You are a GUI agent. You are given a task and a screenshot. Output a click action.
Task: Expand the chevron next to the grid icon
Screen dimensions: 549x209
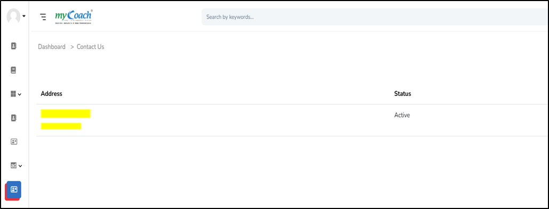(x=20, y=94)
